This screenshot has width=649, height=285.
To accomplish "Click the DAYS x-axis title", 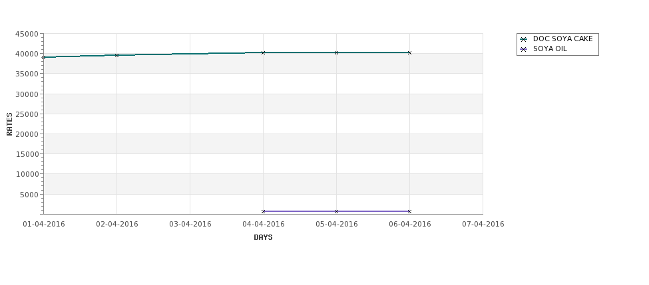I will (x=263, y=237).
